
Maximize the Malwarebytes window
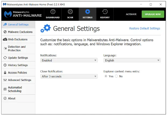click(x=151, y=4)
